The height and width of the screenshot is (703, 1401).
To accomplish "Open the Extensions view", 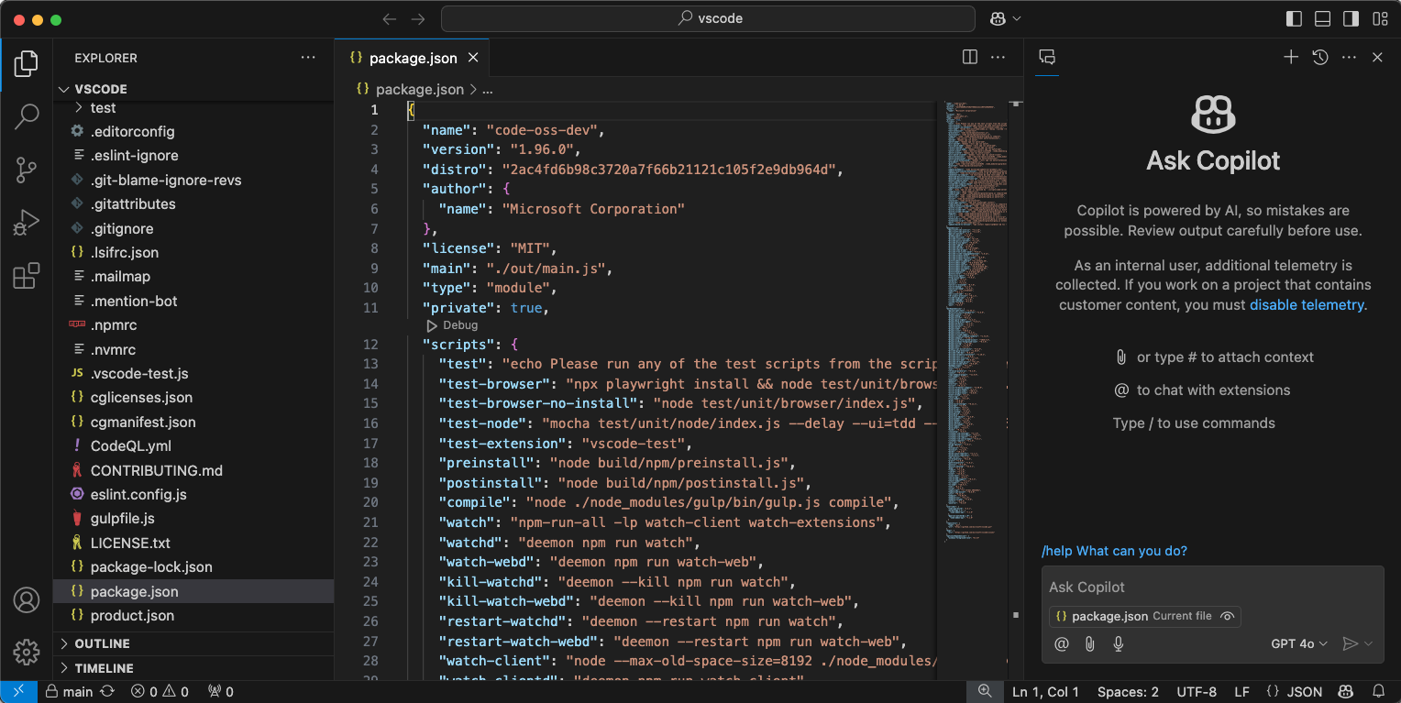I will (27, 275).
